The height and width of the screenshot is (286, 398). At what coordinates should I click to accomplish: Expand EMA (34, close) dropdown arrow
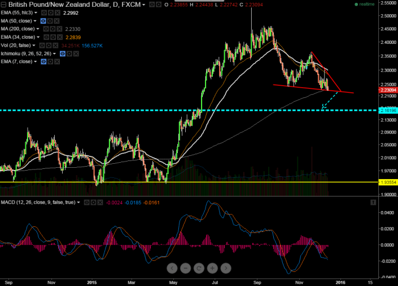pos(38,37)
